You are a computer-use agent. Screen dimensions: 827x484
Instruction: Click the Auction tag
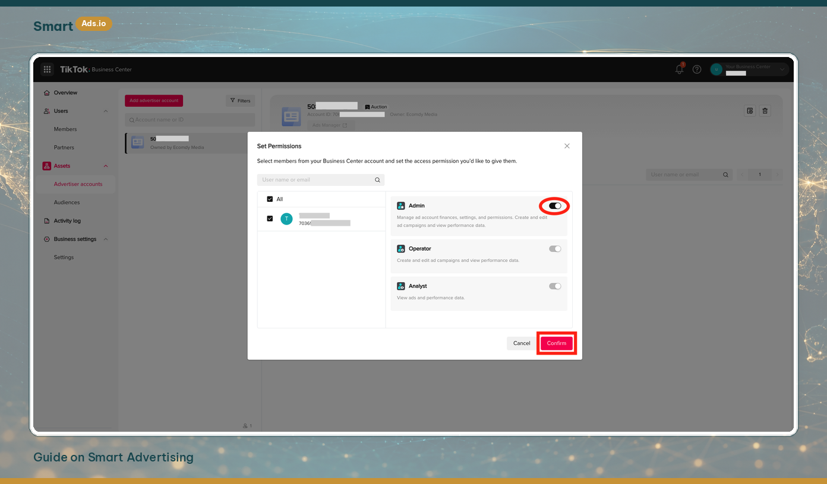[375, 107]
